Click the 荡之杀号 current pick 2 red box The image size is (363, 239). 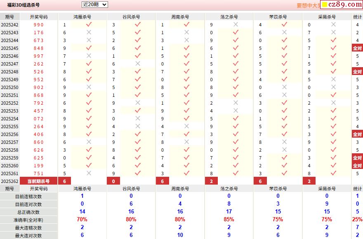click(x=211, y=181)
